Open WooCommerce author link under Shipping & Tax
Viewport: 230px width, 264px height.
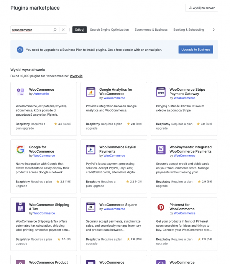[44, 213]
